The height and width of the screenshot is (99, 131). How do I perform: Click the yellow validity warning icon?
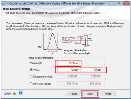click(x=15, y=93)
